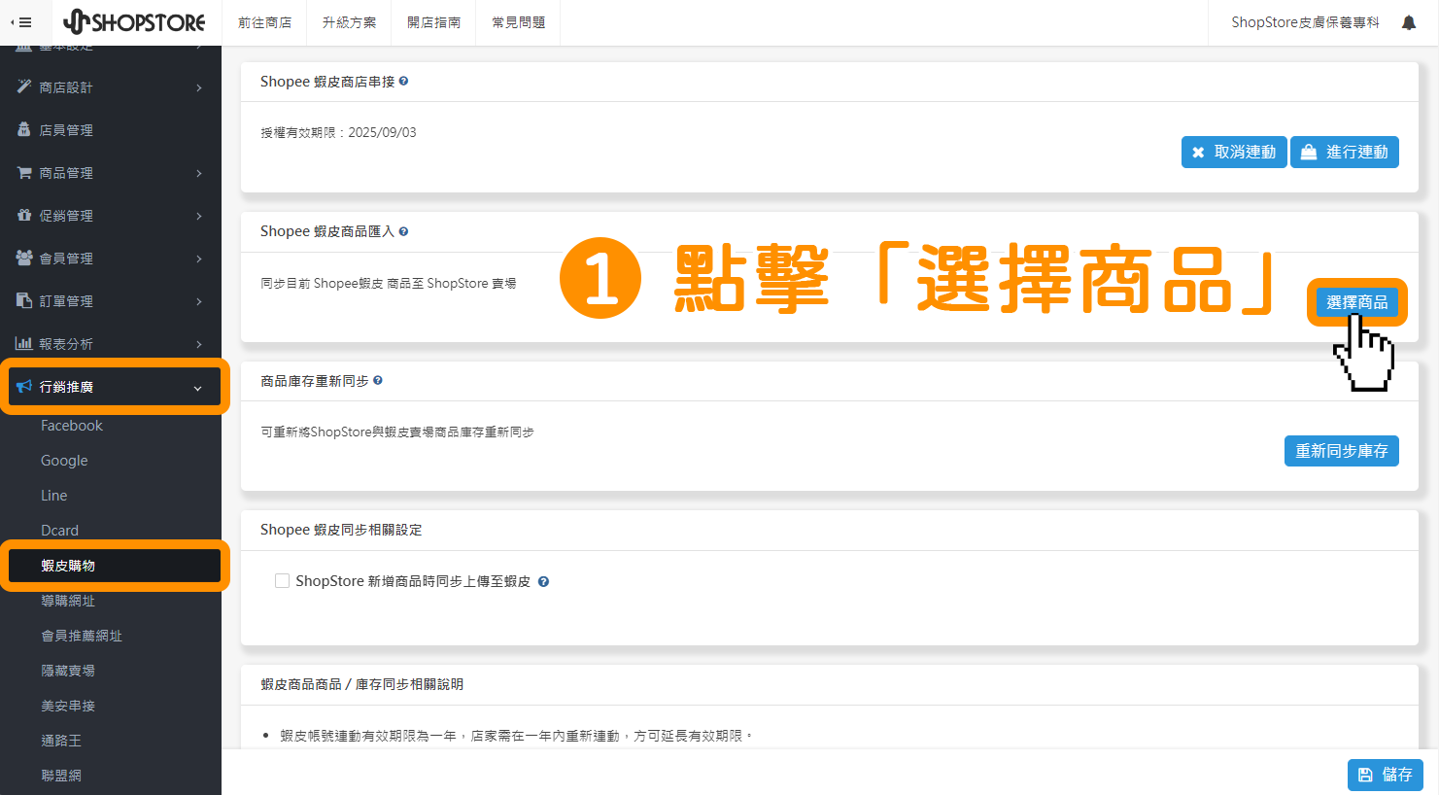Click help icon next to Shopee 蝦皮商店串接
This screenshot has height=795, width=1439.
pyautogui.click(x=403, y=82)
